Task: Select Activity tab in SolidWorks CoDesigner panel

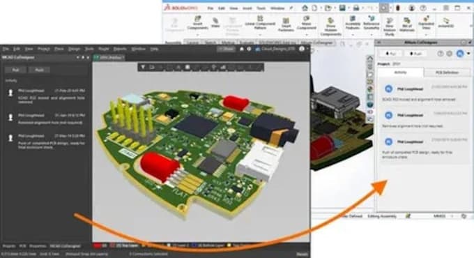Action: [x=401, y=73]
